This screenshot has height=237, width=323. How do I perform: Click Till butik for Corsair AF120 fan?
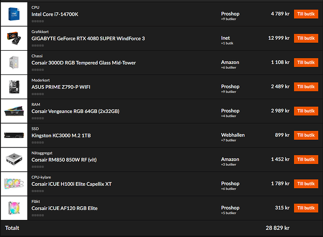coord(306,208)
